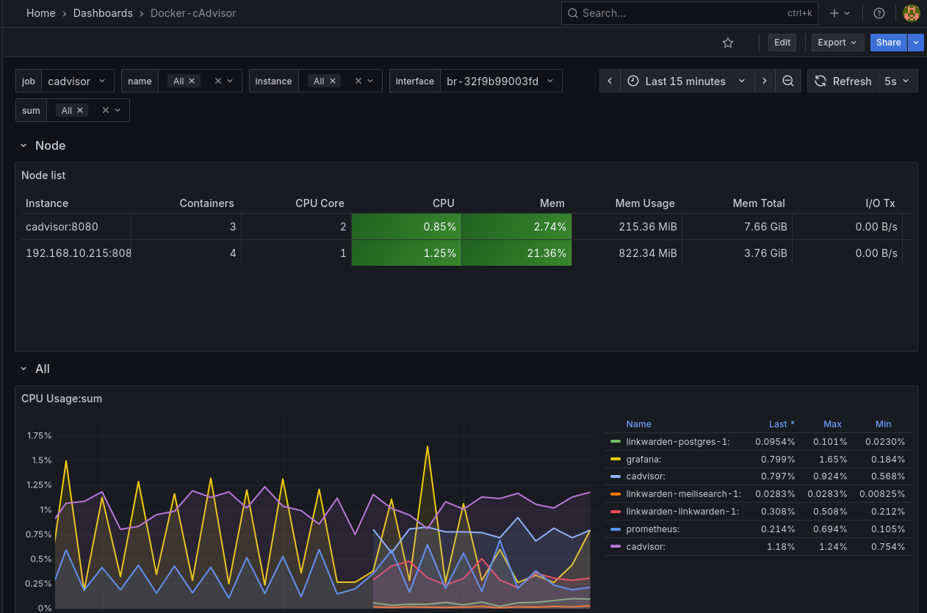Viewport: 927px width, 613px height.
Task: Click the user profile avatar
Action: point(911,13)
